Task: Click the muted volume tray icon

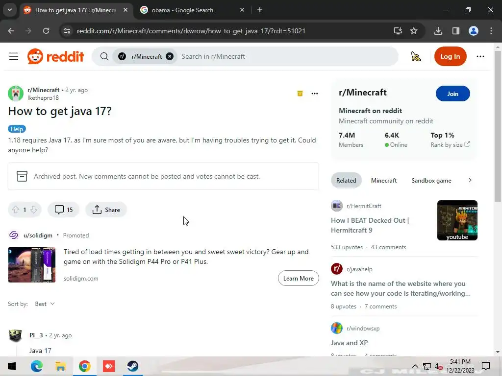Action: 438,366
